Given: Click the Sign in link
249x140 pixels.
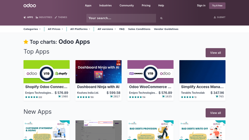Looking at the screenshot, I should tap(201, 5).
